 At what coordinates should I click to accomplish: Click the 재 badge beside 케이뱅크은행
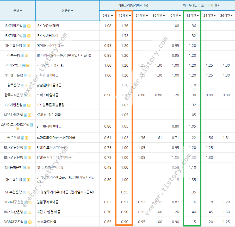coord(26,75)
